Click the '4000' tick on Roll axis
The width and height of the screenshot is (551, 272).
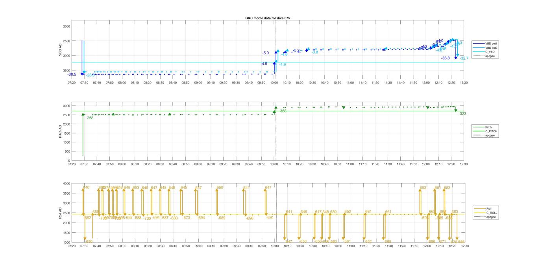(66, 184)
